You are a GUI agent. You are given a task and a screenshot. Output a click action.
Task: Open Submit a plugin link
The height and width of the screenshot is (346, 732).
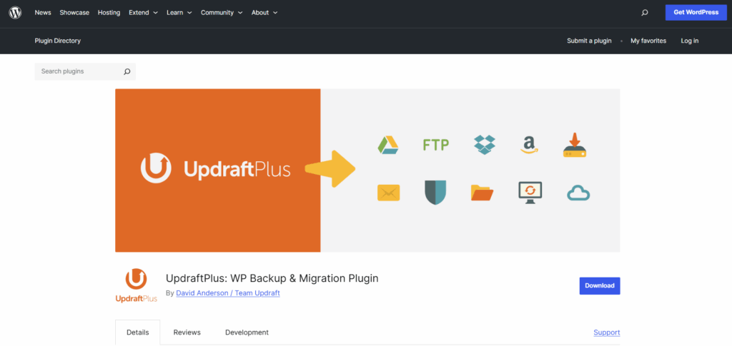[589, 41]
